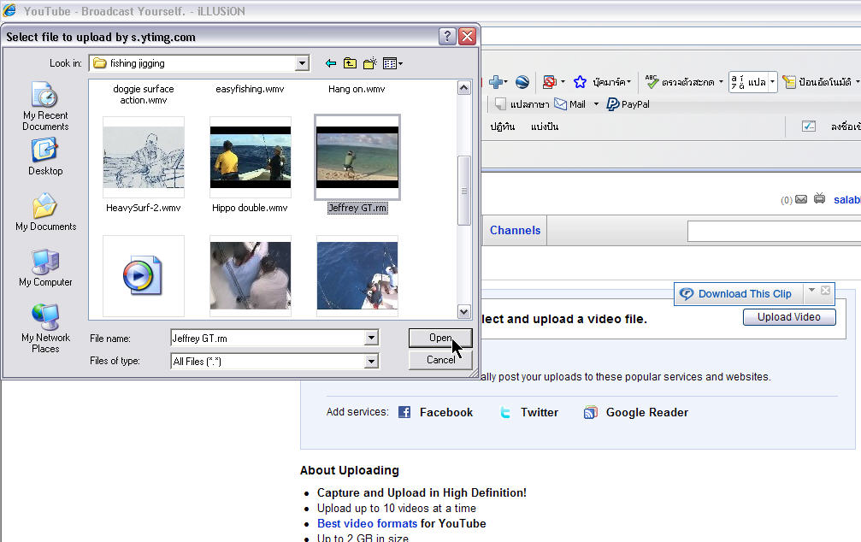Click the File name input field

(x=268, y=339)
